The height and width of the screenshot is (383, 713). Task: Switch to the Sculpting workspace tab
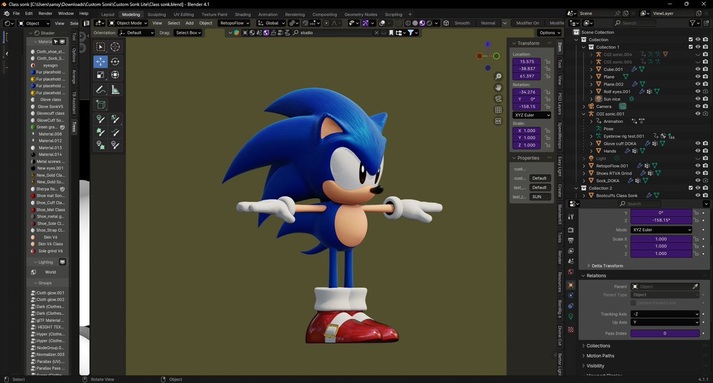point(157,14)
